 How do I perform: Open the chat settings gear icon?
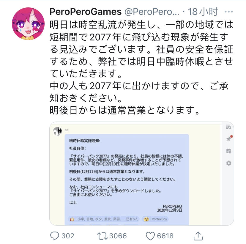tap(228, 163)
